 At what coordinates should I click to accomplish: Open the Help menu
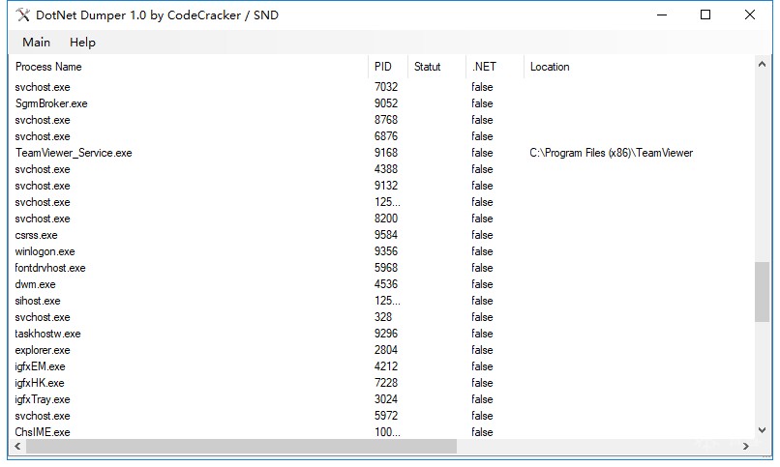tap(82, 43)
